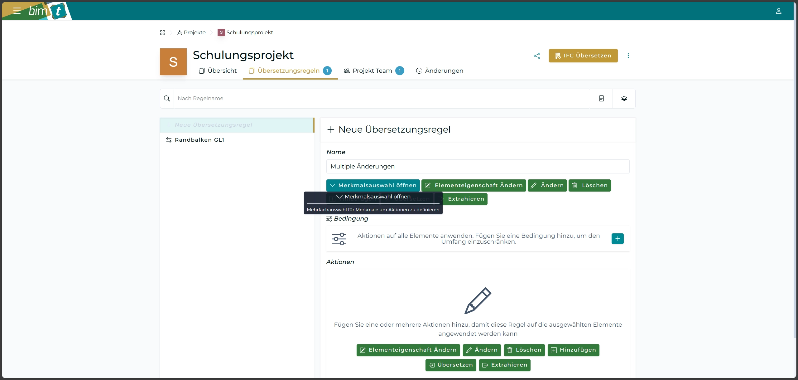Click the search magnifier icon
The width and height of the screenshot is (798, 380).
click(167, 99)
